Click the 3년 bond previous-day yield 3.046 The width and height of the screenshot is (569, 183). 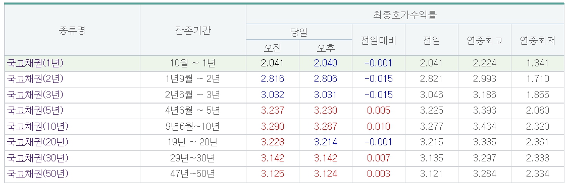coord(432,95)
